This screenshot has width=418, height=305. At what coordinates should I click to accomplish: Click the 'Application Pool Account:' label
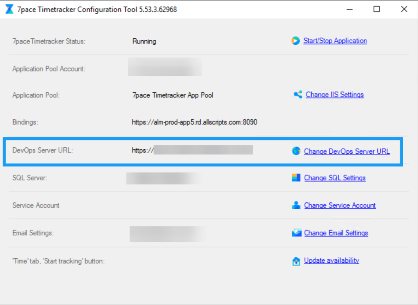[x=49, y=69]
